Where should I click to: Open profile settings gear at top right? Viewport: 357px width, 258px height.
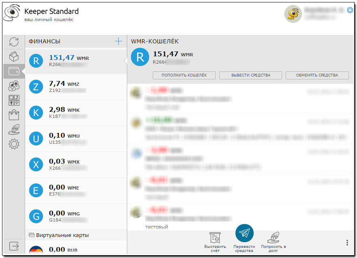point(350,10)
